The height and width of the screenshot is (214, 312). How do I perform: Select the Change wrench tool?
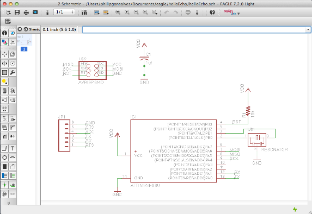click(x=13, y=72)
